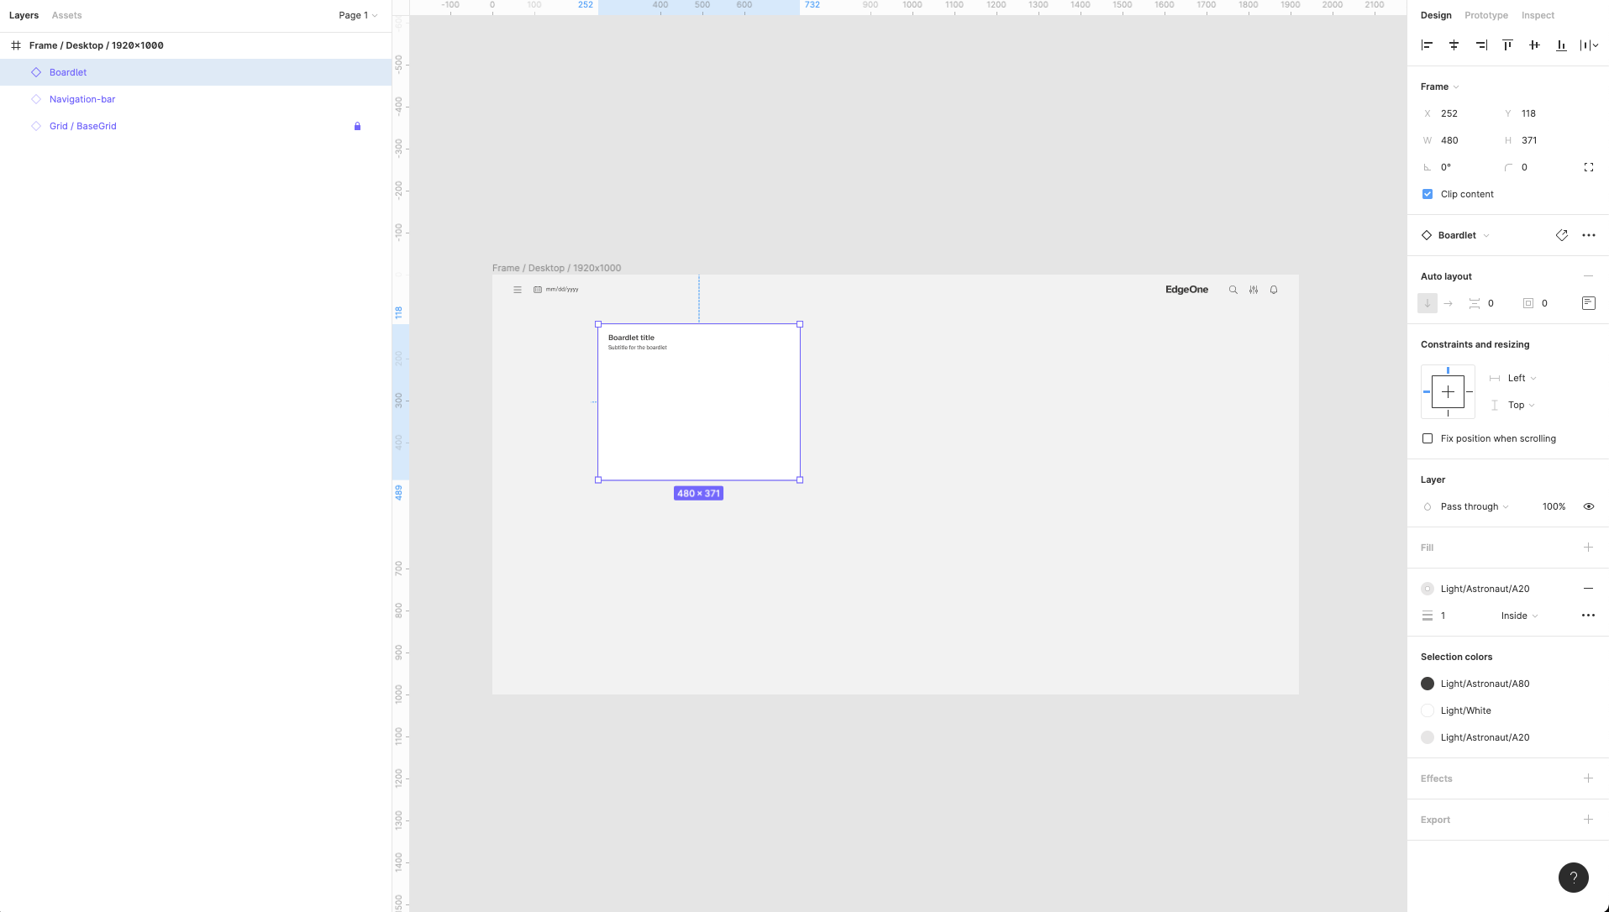Click the align horizontal centers icon
The image size is (1609, 912).
[x=1454, y=45]
